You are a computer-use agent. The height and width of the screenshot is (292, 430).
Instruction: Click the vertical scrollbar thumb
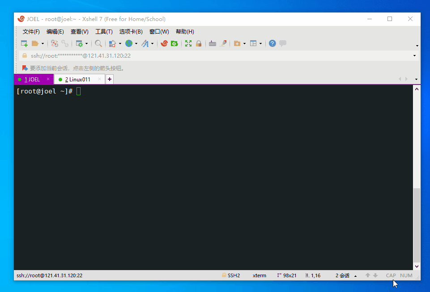(417, 225)
